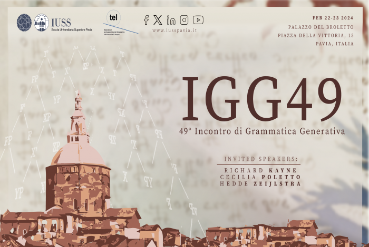Click the Instagram icon
The height and width of the screenshot is (247, 369).
pyautogui.click(x=184, y=20)
